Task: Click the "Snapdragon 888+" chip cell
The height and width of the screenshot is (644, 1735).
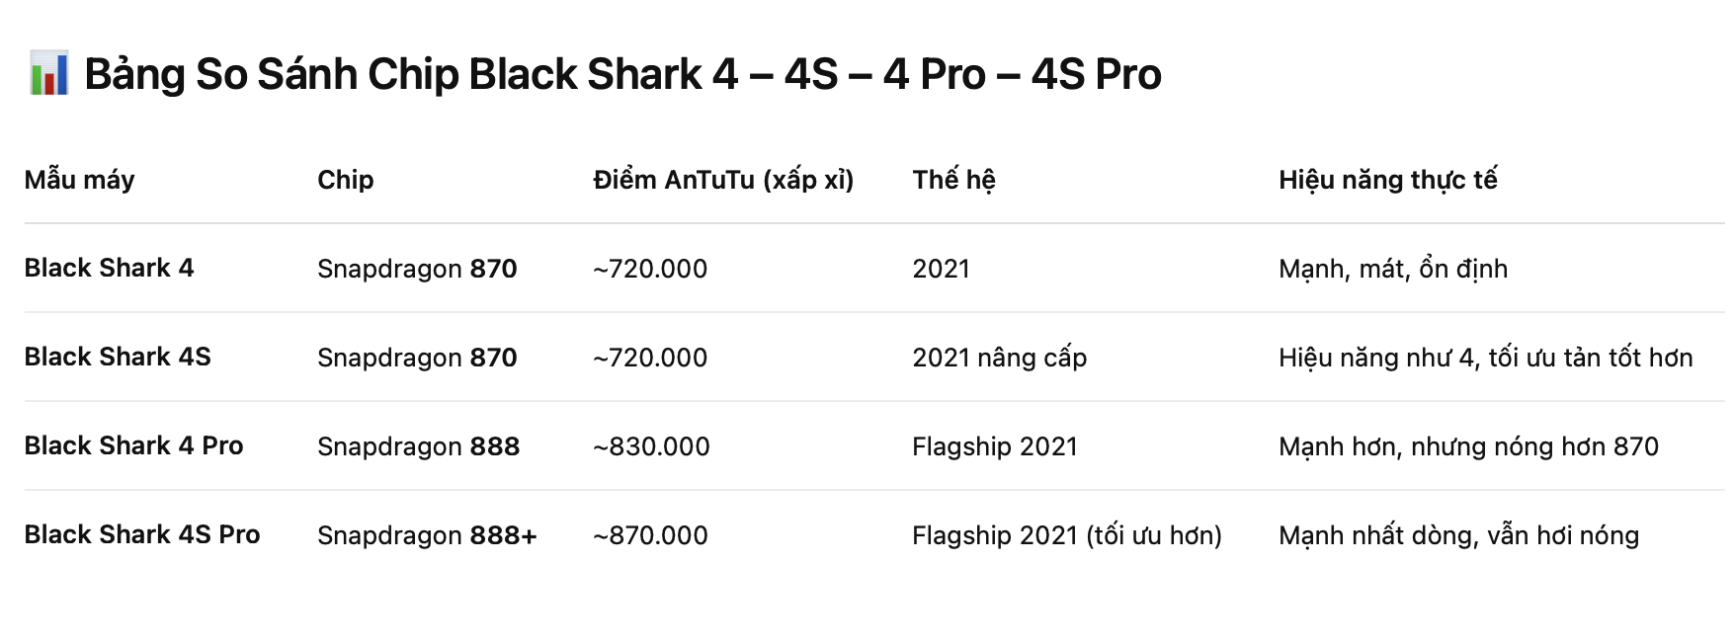Action: coord(427,535)
